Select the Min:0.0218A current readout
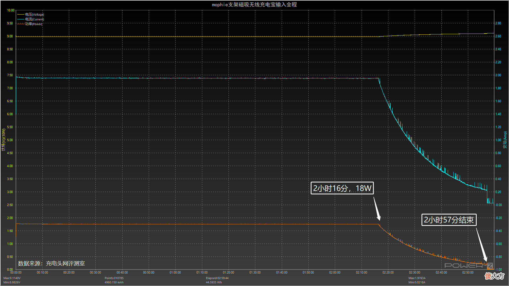 click(x=417, y=282)
